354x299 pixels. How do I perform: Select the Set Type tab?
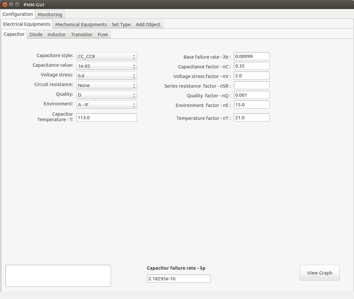pos(121,24)
